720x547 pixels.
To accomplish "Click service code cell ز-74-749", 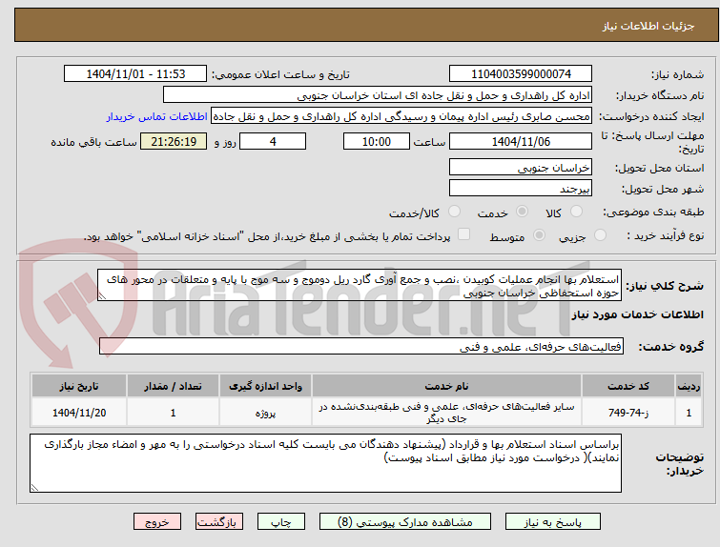I will pyautogui.click(x=627, y=413).
